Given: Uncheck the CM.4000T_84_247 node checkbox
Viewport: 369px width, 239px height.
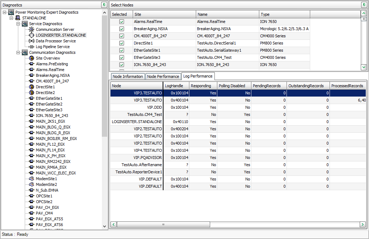Looking at the screenshot, I should click(122, 36).
